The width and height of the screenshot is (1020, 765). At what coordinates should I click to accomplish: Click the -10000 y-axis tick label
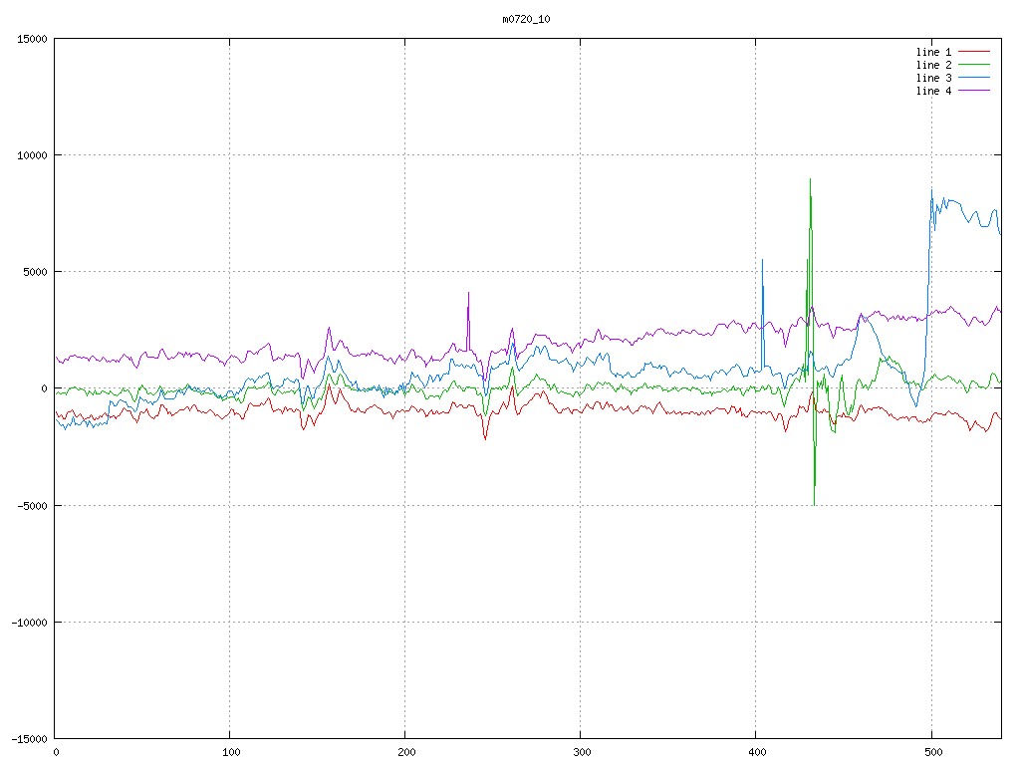28,622
